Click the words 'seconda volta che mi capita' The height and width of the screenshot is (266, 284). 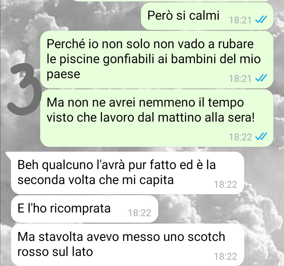96,180
